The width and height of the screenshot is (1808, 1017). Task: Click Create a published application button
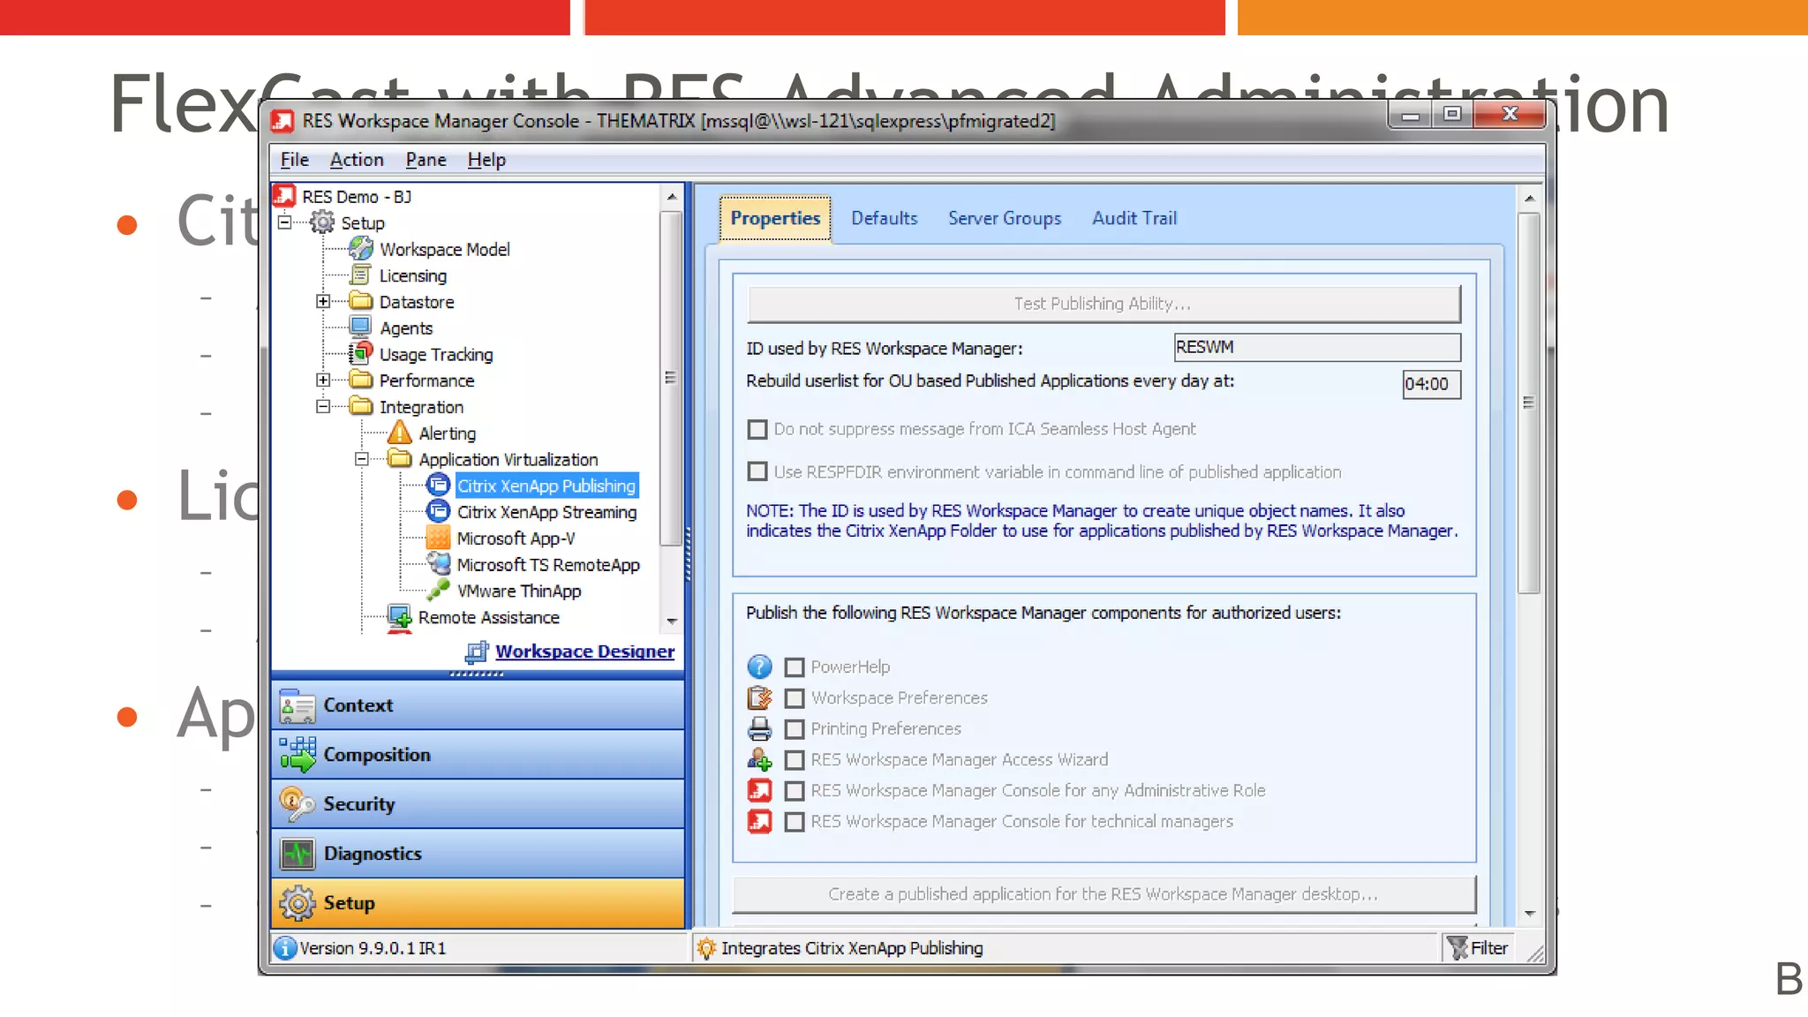(1104, 894)
